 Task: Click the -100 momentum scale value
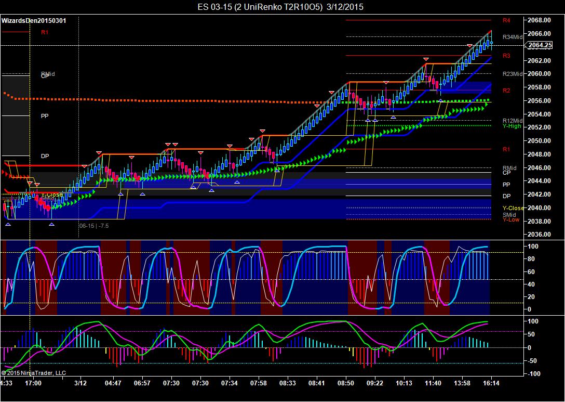click(534, 374)
